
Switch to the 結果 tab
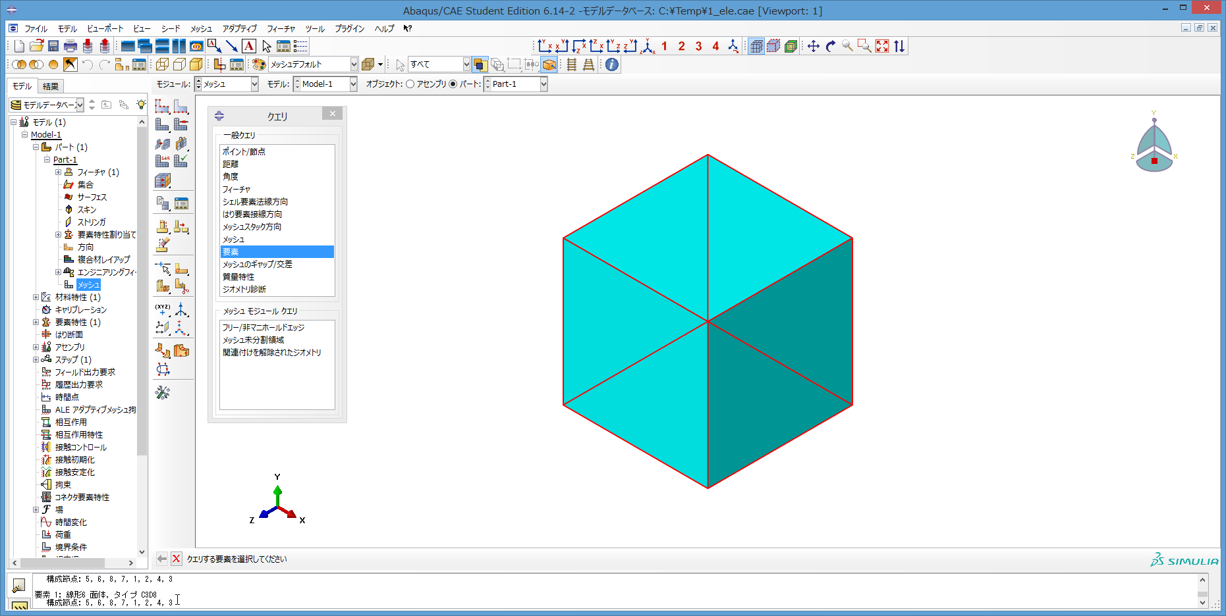click(x=51, y=86)
